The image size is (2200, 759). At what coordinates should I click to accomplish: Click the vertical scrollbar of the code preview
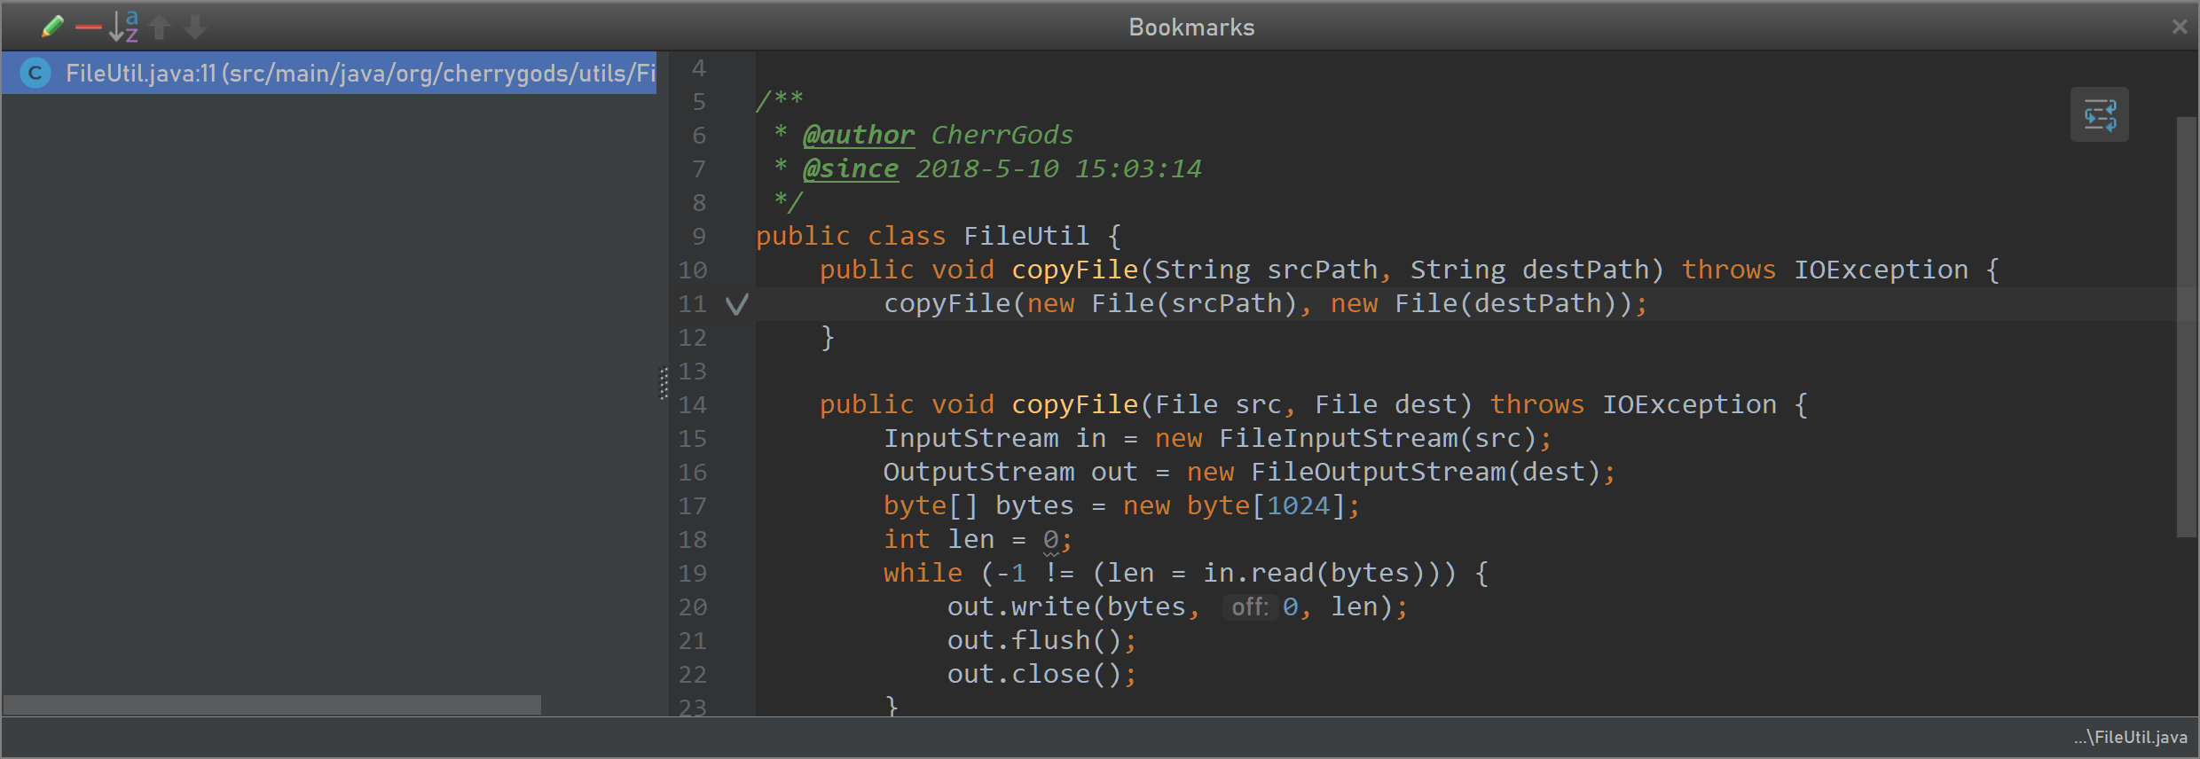2186,326
